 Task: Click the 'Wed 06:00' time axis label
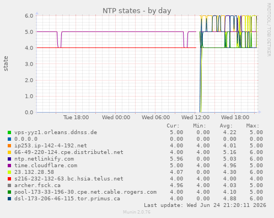point(155,118)
